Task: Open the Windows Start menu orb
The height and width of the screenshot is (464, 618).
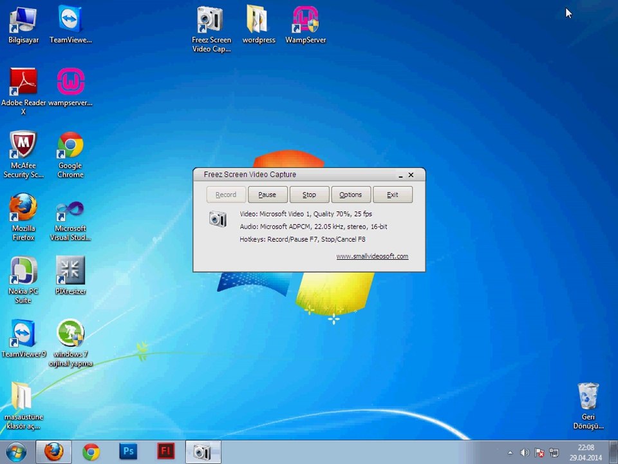Action: tap(16, 452)
